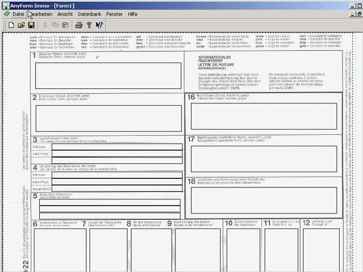Screen dimensions: 363x272
Task: Click the green document icon beside Datei
Action: pos(7,14)
